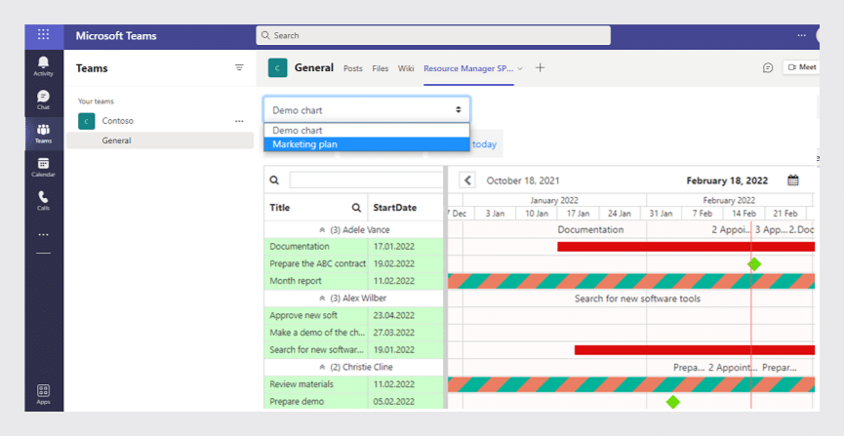Click the green milestone for ABC contract
The width and height of the screenshot is (844, 436).
click(x=754, y=263)
